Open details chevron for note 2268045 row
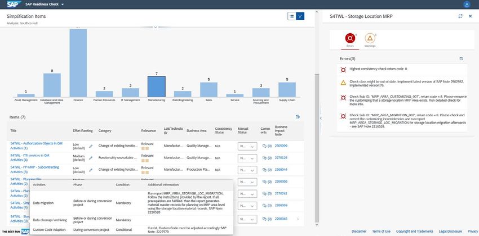This screenshot has height=236, width=479. coord(298,219)
